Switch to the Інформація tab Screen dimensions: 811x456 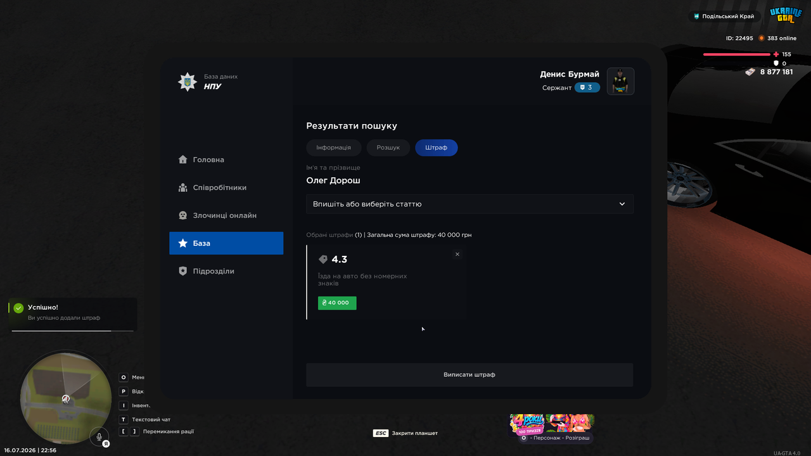334,148
